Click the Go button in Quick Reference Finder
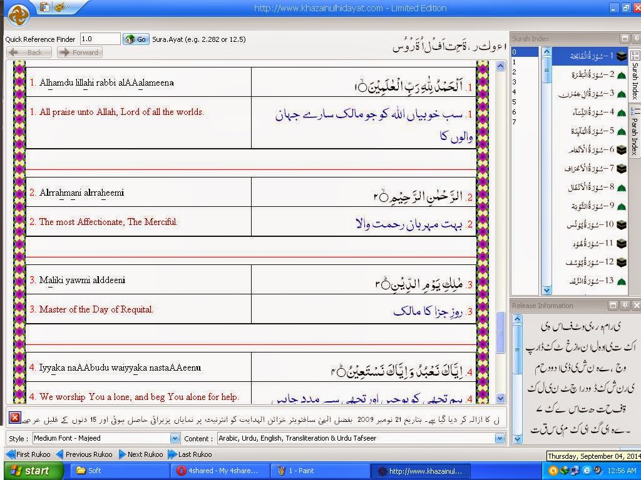Screen dimensions: 641x480 [x=136, y=39]
